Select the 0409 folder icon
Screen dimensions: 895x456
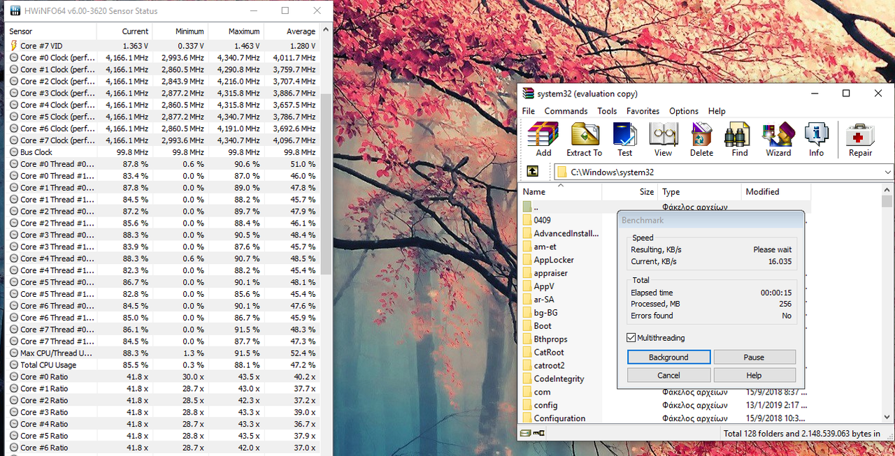528,220
